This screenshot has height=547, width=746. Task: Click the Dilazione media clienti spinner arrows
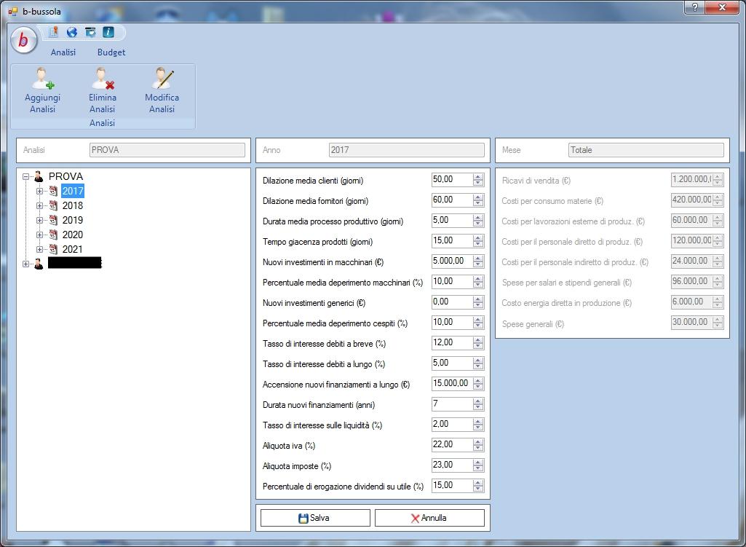pyautogui.click(x=478, y=179)
